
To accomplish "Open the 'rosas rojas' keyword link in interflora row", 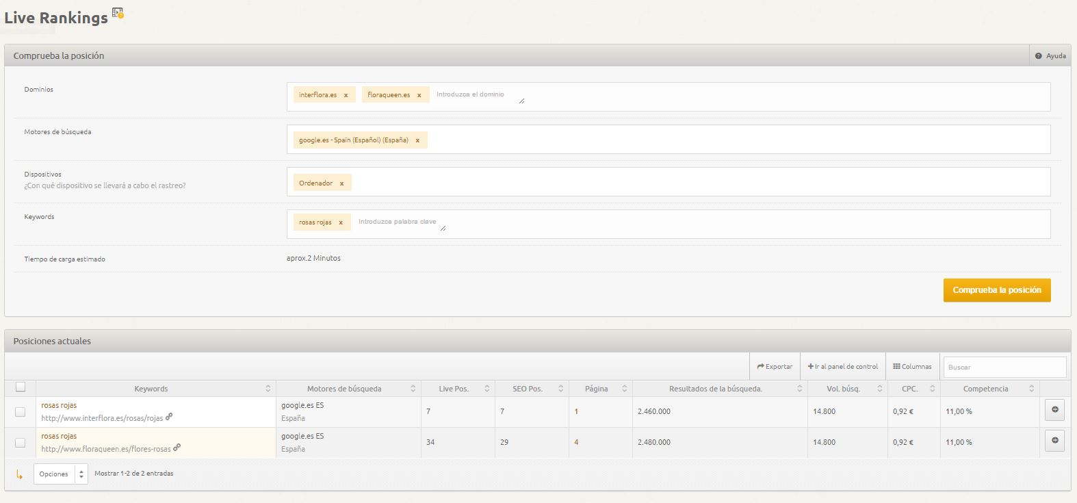I will click(59, 405).
